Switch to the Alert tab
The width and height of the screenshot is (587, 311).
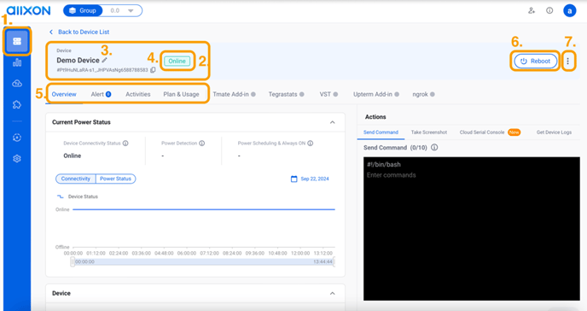tap(101, 94)
